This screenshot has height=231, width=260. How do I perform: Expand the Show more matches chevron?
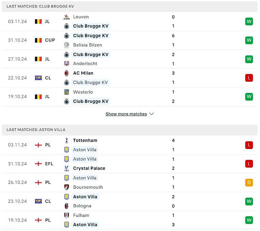(x=152, y=114)
